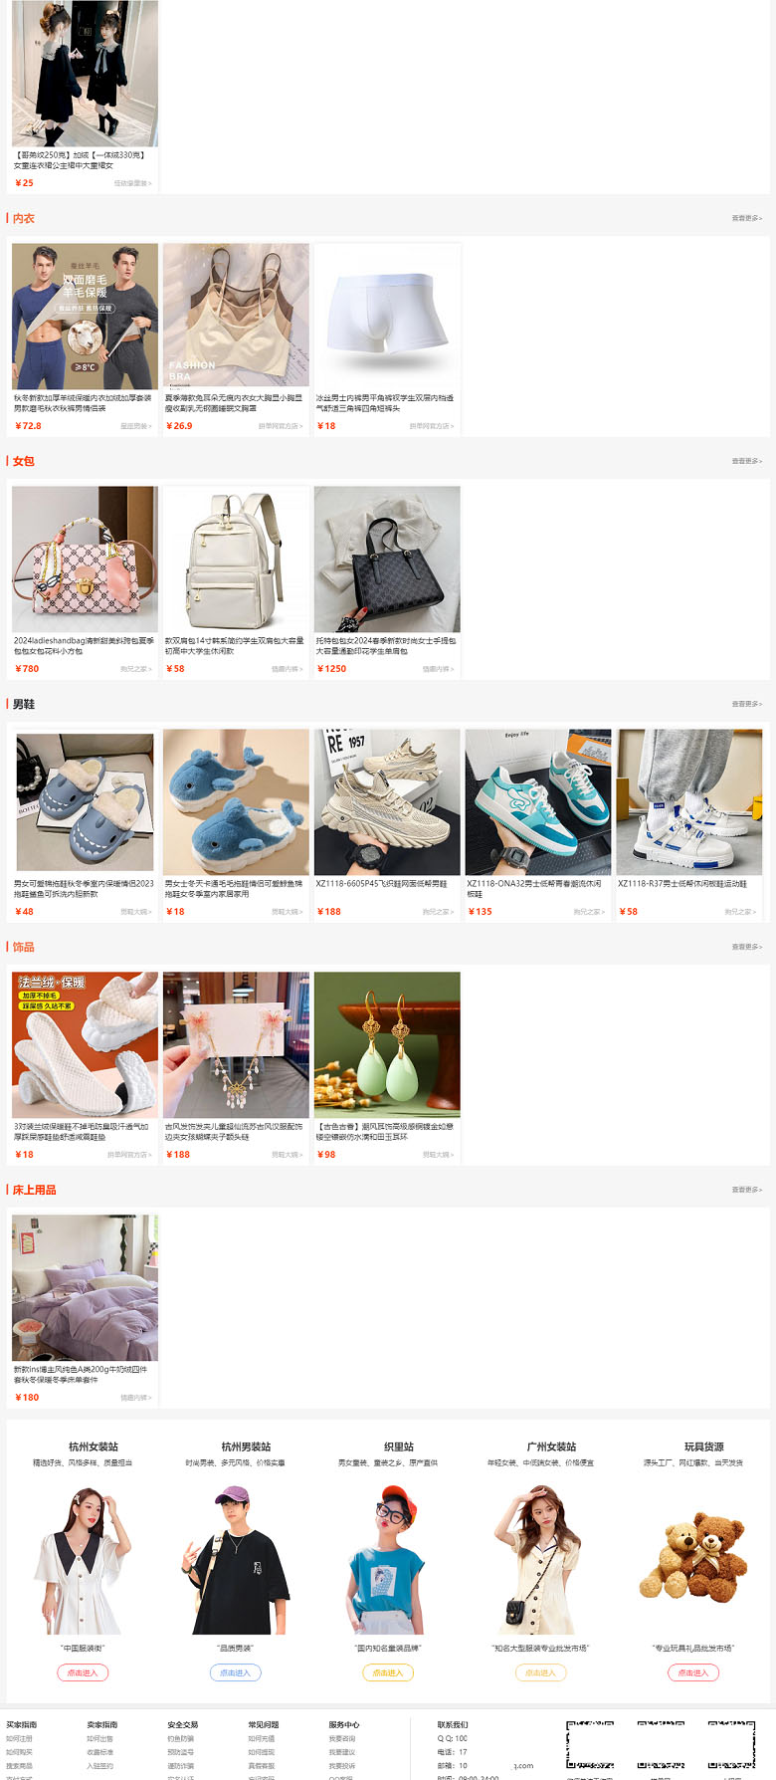Show more items in the 饰品 section
This screenshot has height=1780, width=776.
(x=747, y=947)
